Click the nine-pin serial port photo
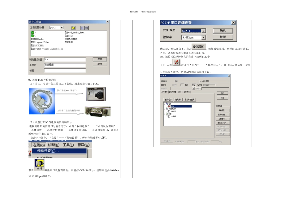This screenshot has height=208, width=294. click(x=97, y=111)
